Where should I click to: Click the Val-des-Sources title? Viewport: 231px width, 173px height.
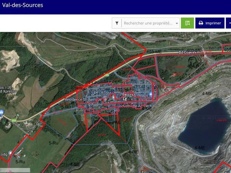pos(22,5)
